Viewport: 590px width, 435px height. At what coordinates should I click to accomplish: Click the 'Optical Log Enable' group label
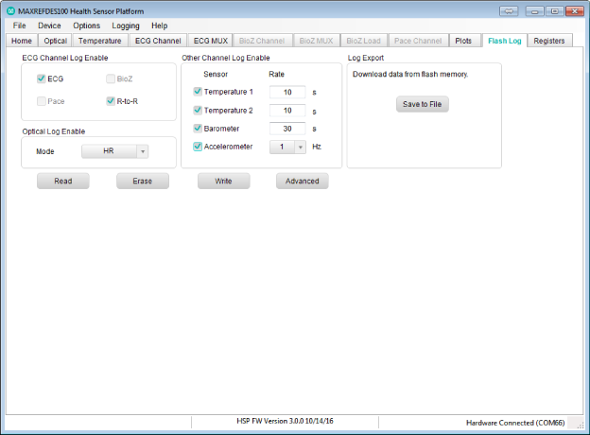tap(54, 131)
